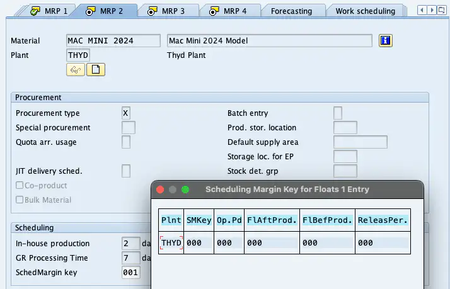Click the JIT delivery sched. field
Screen dimensions: 450x289
click(x=125, y=171)
